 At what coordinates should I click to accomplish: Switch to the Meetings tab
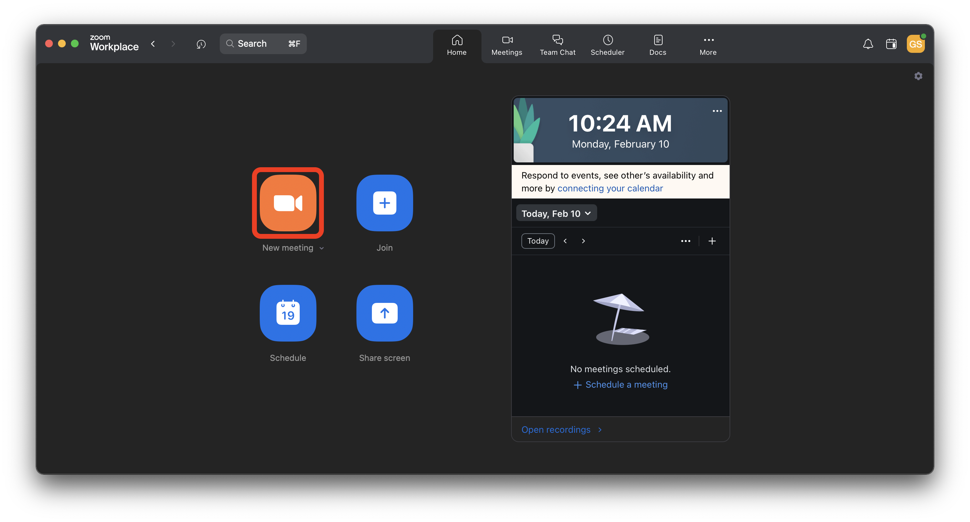(x=507, y=44)
